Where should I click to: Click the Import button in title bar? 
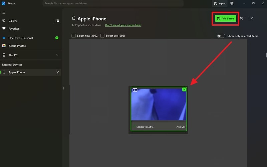click(x=220, y=3)
